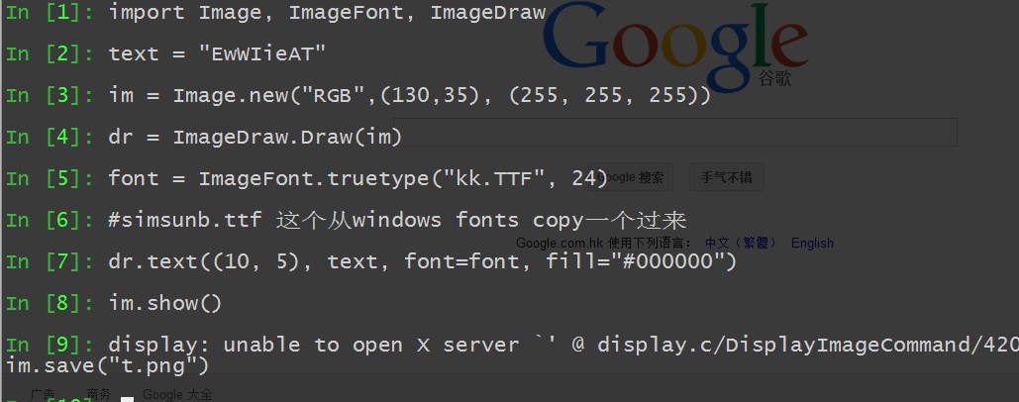
Task: Click the Google logo image
Action: coord(673,45)
